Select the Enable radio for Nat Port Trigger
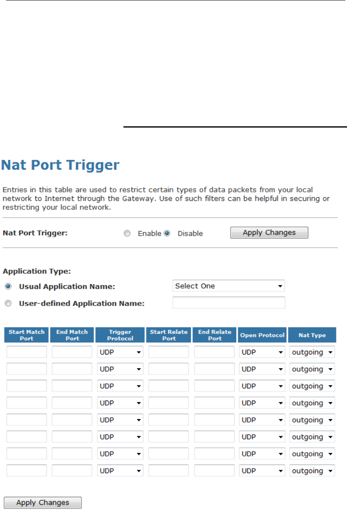This screenshot has height=511, width=347. (x=127, y=233)
